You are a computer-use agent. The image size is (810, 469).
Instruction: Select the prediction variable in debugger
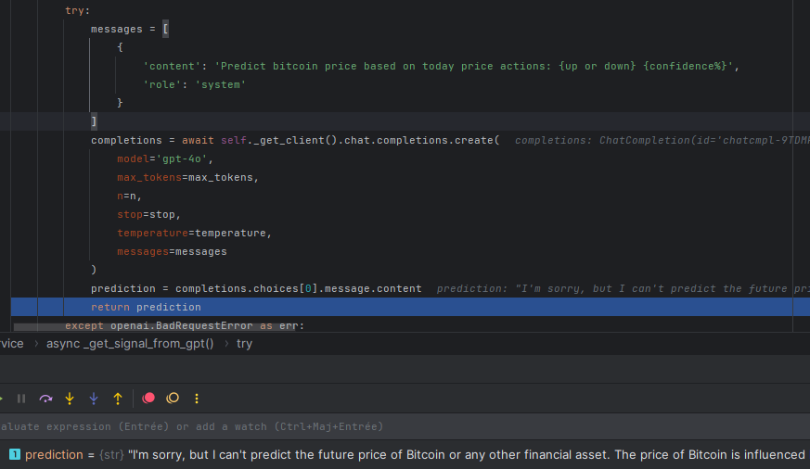[405, 454]
